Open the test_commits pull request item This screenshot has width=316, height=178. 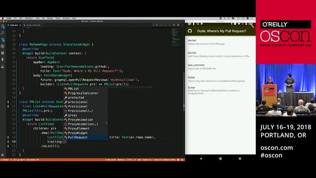220,67
